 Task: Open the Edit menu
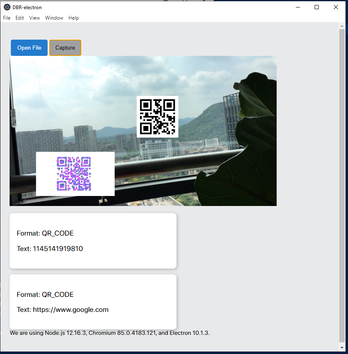[x=20, y=18]
